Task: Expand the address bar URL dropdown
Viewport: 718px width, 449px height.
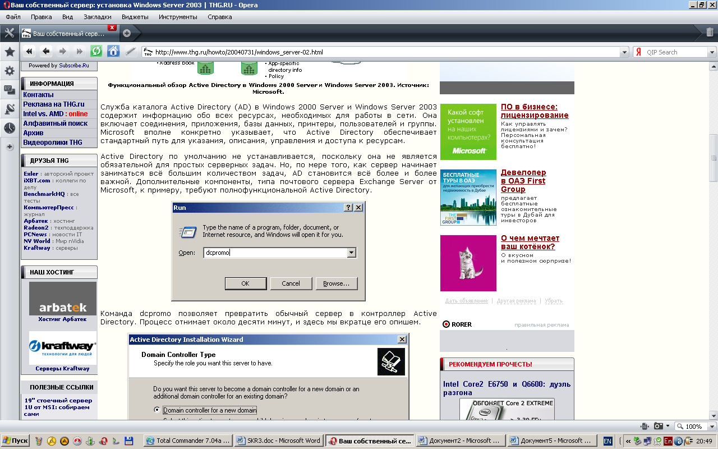Action: click(x=624, y=52)
